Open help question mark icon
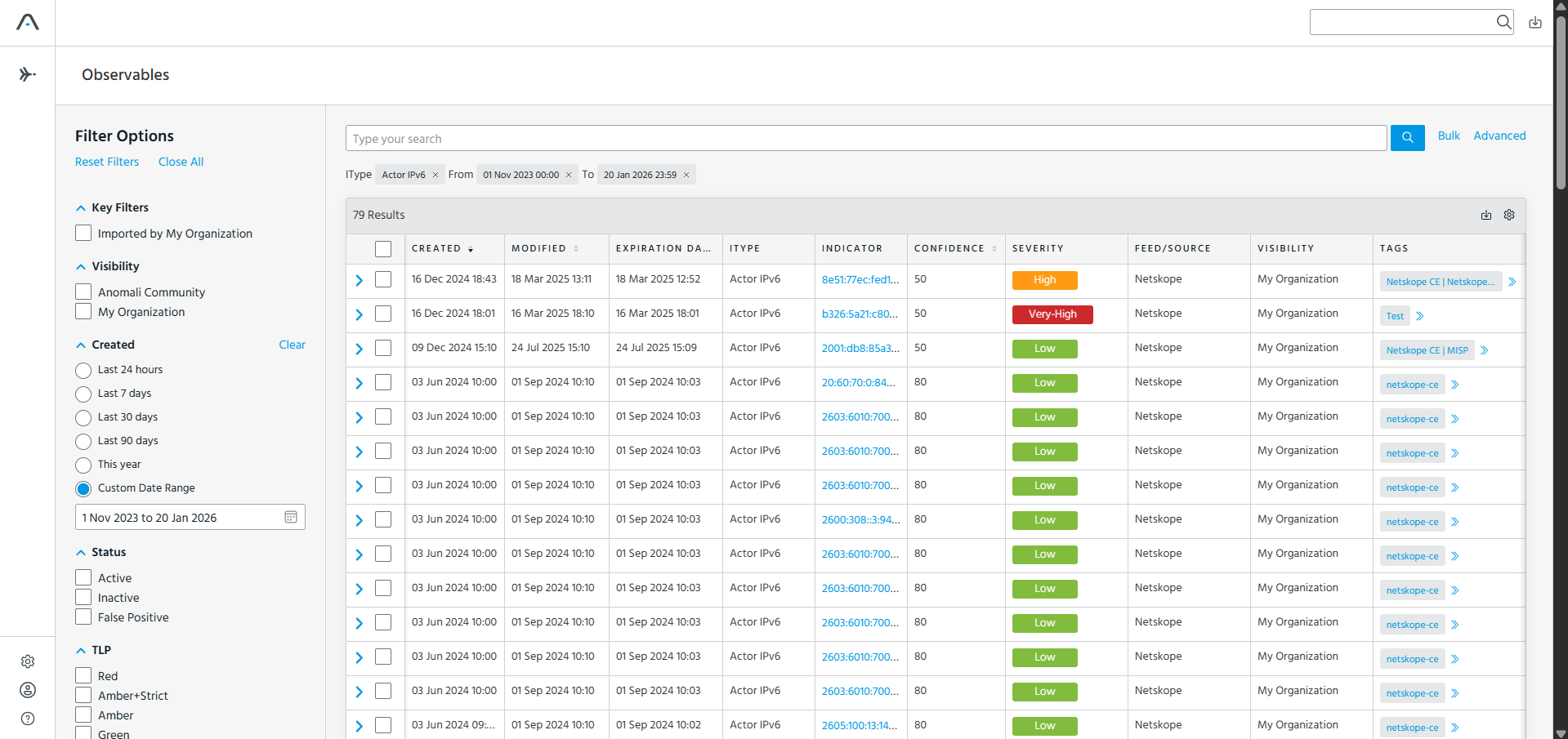Viewport: 1568px width, 739px height. [28, 719]
